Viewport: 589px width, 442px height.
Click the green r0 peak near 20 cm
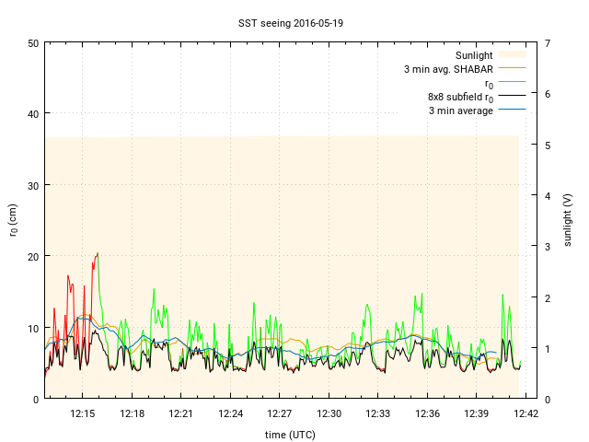pos(97,253)
